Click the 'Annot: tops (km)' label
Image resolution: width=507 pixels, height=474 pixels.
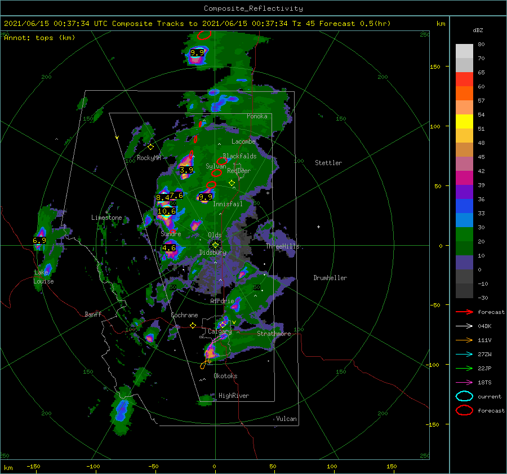coord(39,38)
